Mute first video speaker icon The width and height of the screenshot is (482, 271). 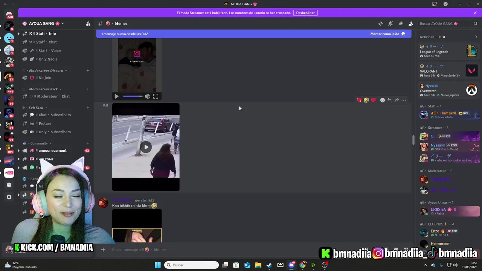[x=148, y=96]
